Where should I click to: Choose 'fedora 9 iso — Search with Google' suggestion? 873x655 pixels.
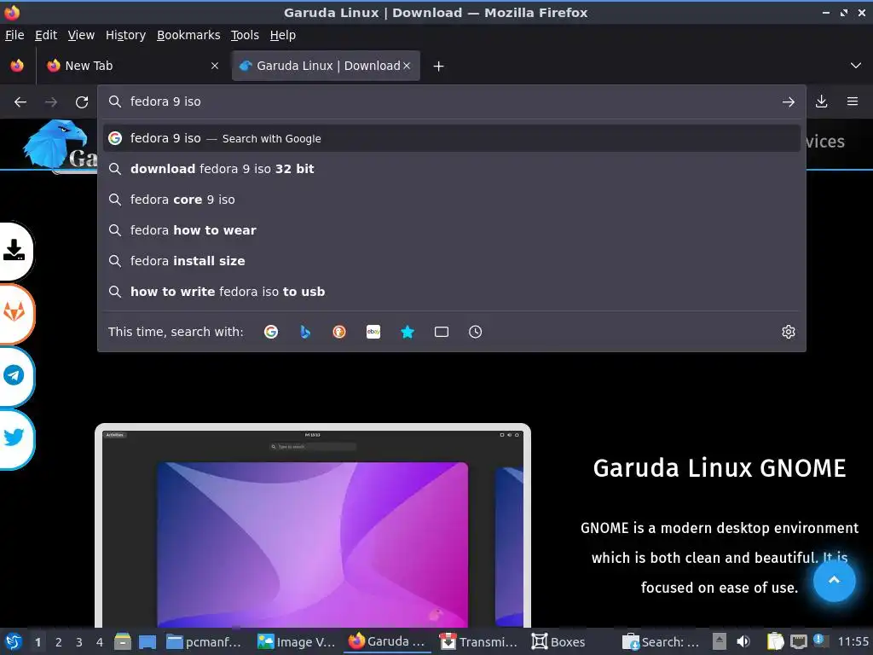(452, 138)
